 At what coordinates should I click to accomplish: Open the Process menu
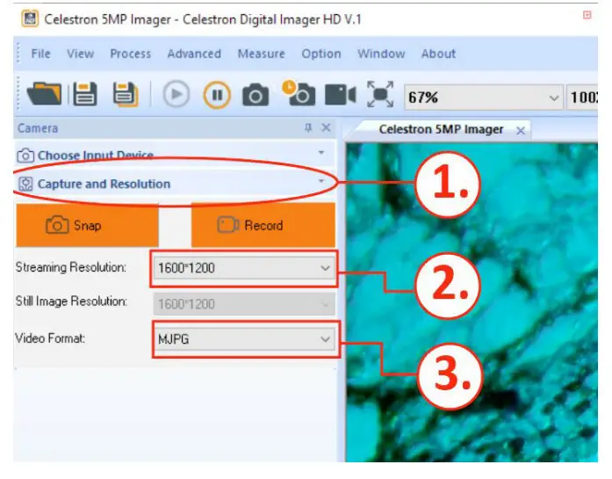pos(130,54)
